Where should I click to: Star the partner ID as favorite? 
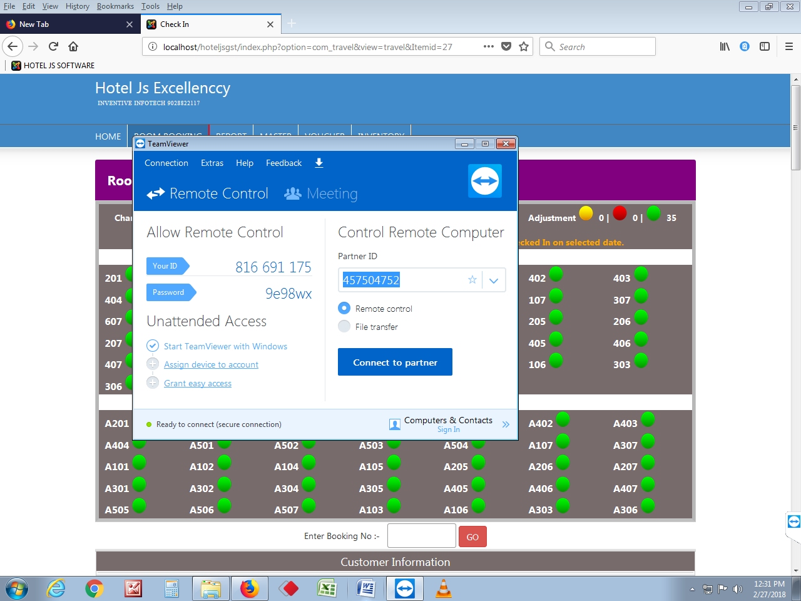pyautogui.click(x=472, y=280)
